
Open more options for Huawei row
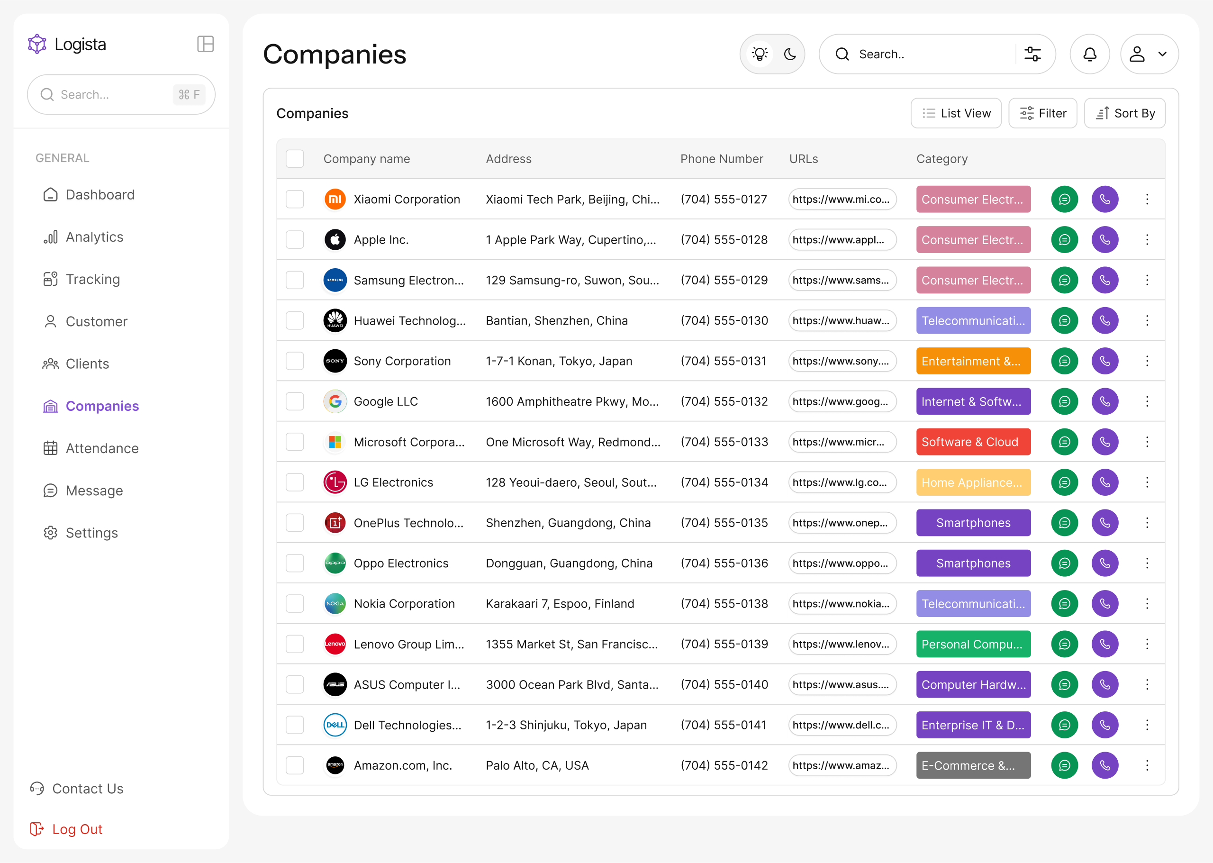pyautogui.click(x=1147, y=320)
